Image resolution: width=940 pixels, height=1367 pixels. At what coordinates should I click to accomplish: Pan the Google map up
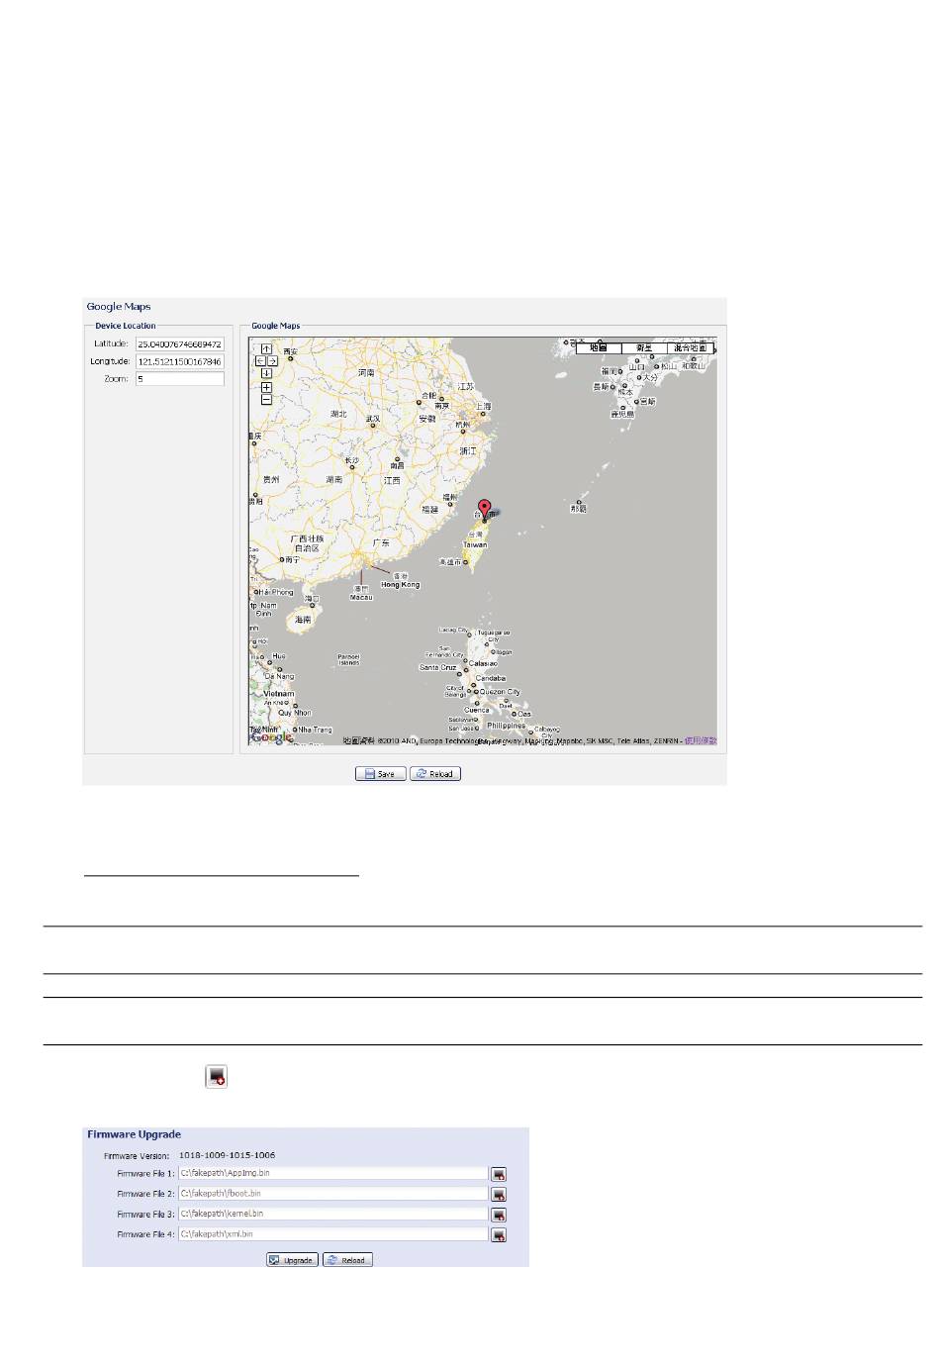pyautogui.click(x=266, y=349)
